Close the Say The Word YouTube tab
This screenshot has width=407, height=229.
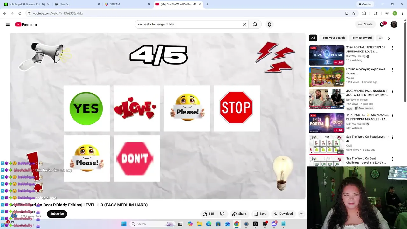(x=200, y=4)
